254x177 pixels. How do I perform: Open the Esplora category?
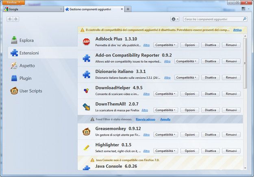[43, 40]
